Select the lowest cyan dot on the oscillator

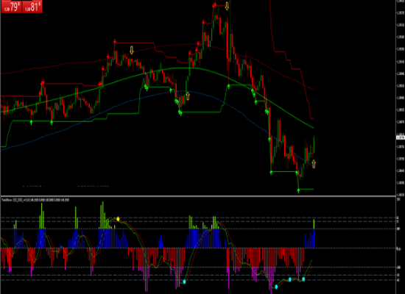coord(276,287)
